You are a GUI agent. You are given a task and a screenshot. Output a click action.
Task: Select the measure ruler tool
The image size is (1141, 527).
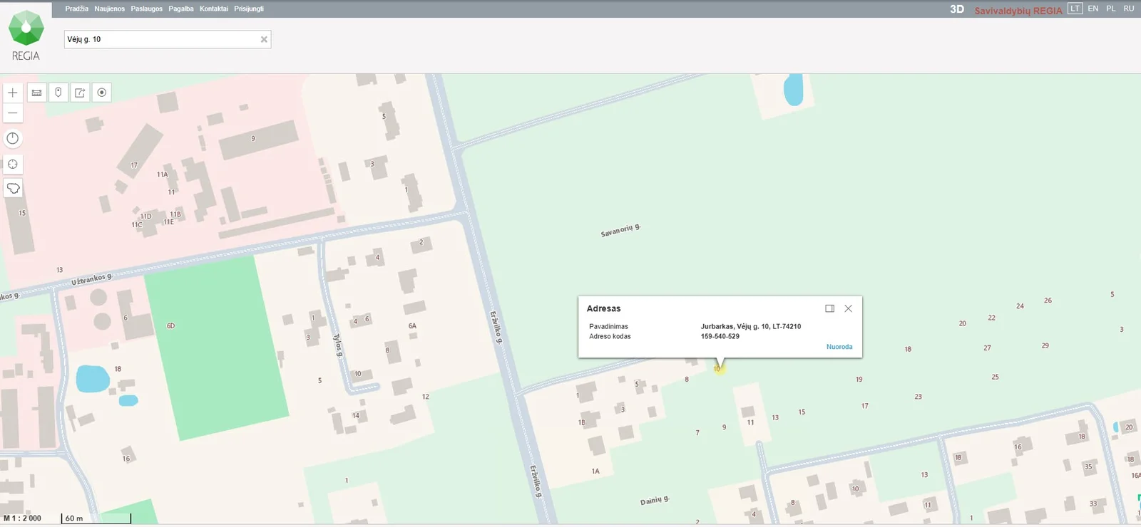(37, 93)
